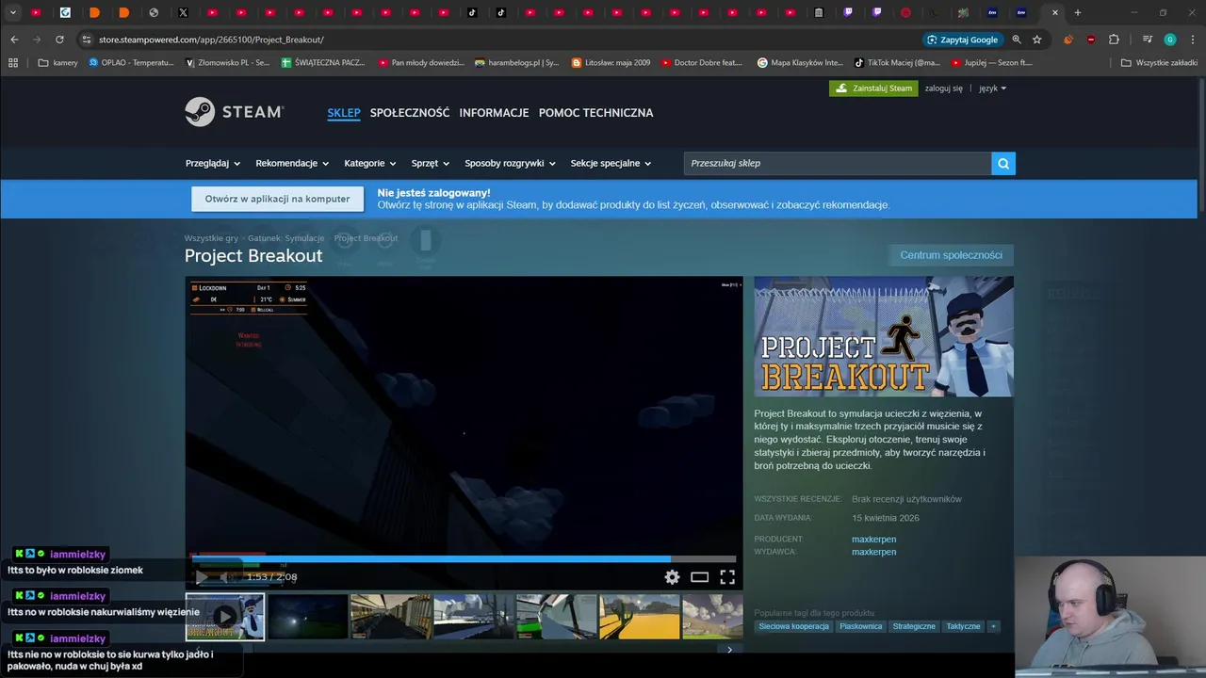Open the Sprzęt dropdown
The width and height of the screenshot is (1206, 678).
(431, 163)
